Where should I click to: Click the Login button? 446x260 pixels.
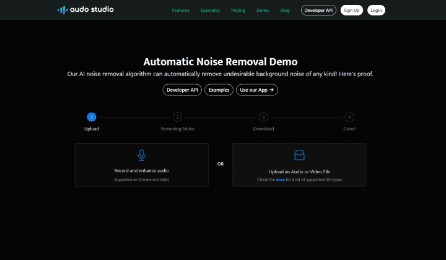pos(376,11)
